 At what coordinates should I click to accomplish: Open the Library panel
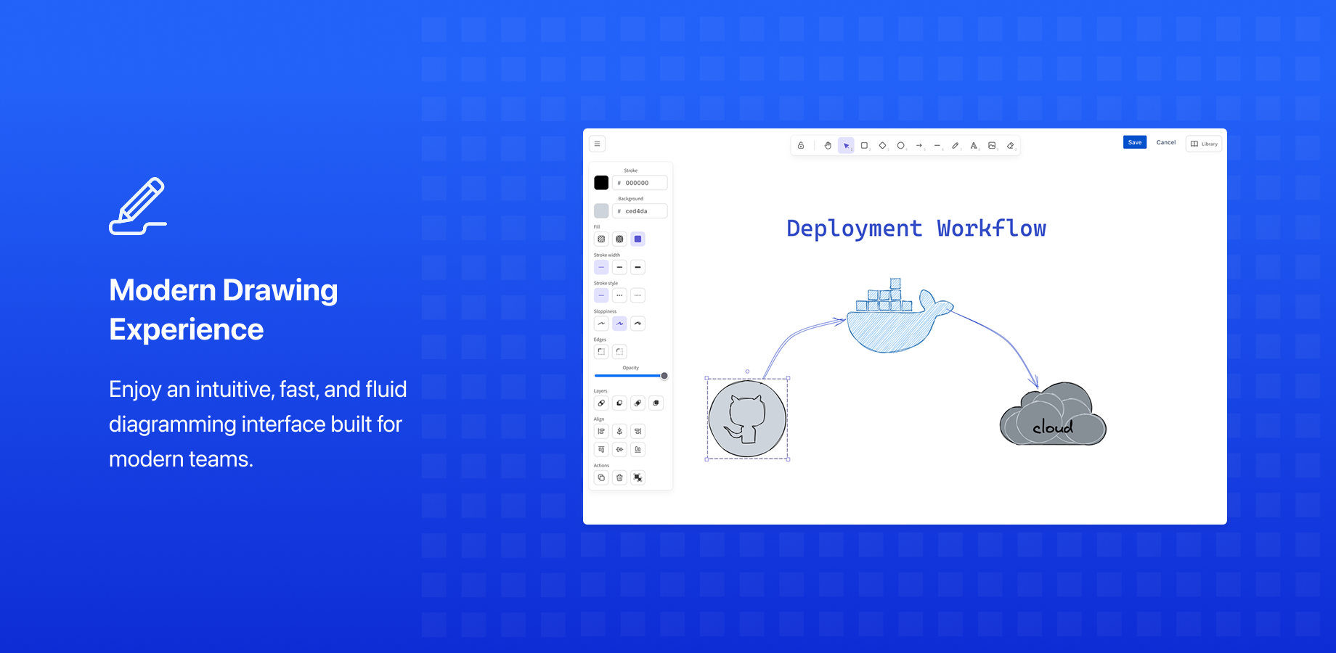point(1203,144)
